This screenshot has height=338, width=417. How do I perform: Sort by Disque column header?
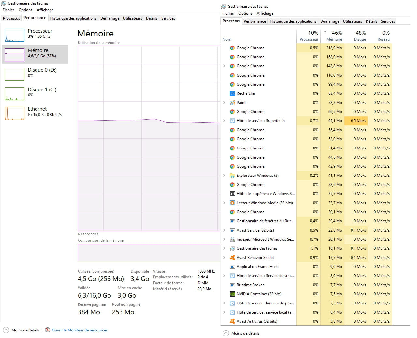[x=356, y=36]
